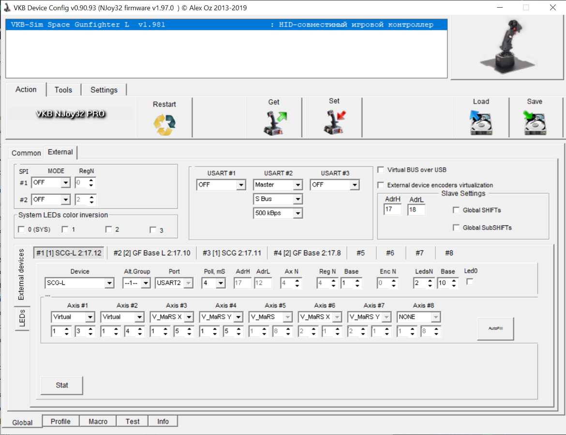Screen dimensions: 566x435
Task: Switch to the LEDs vertical tab
Action: (22, 318)
